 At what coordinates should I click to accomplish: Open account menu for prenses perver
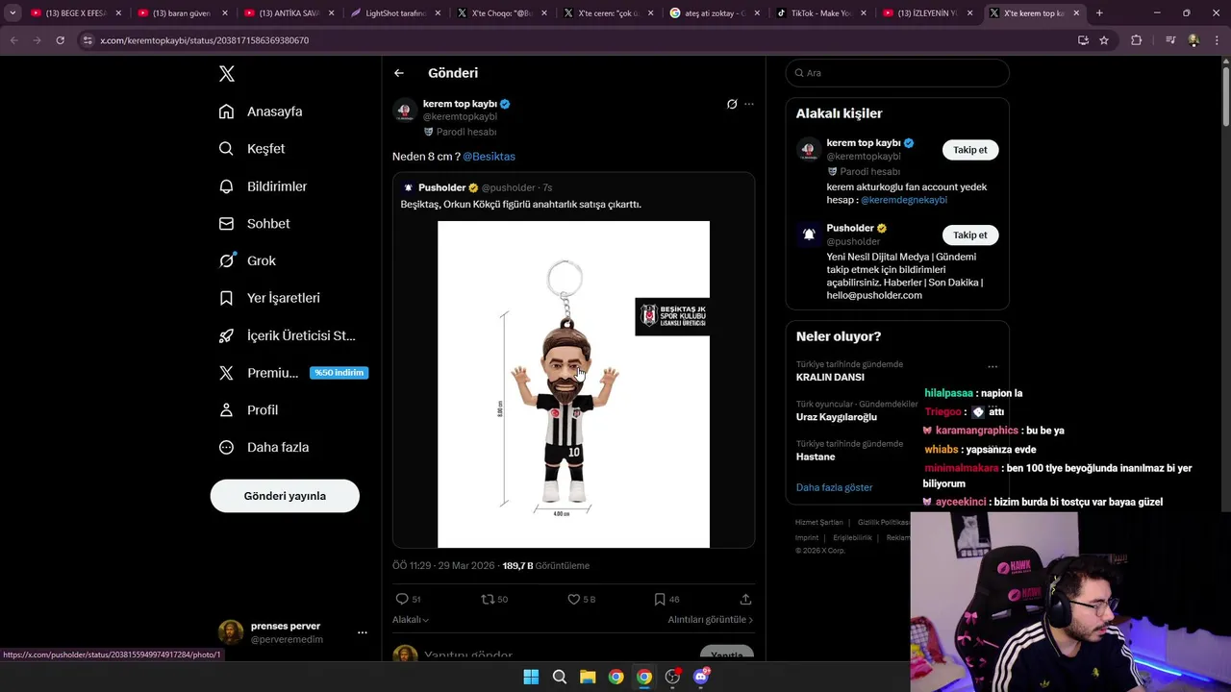363,632
